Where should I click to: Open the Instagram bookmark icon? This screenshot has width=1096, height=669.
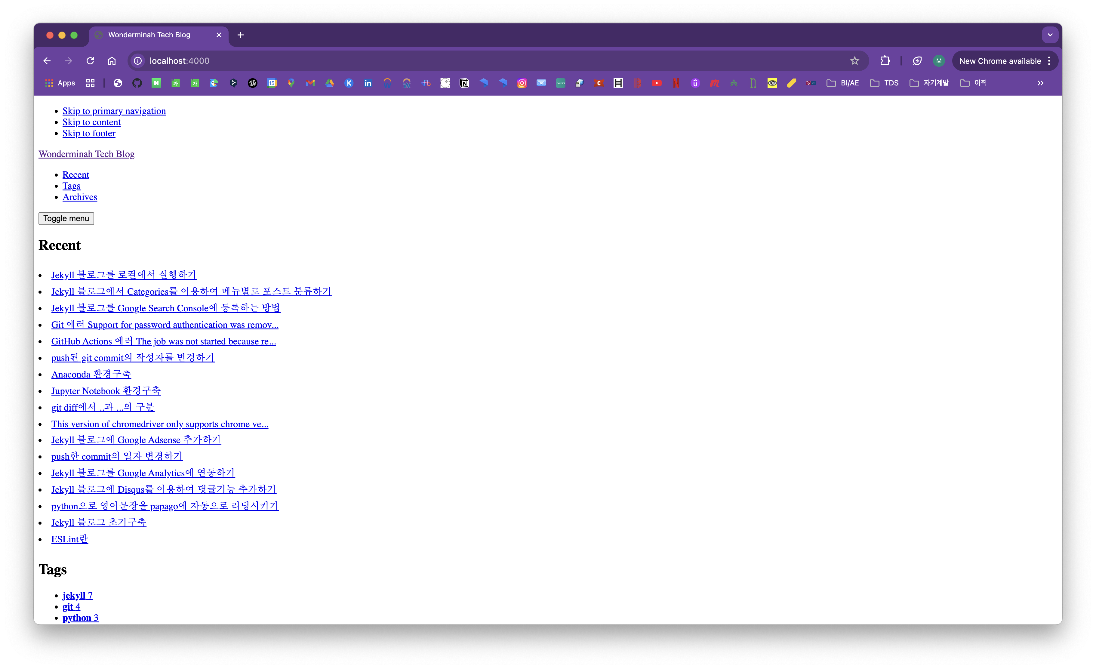click(522, 83)
